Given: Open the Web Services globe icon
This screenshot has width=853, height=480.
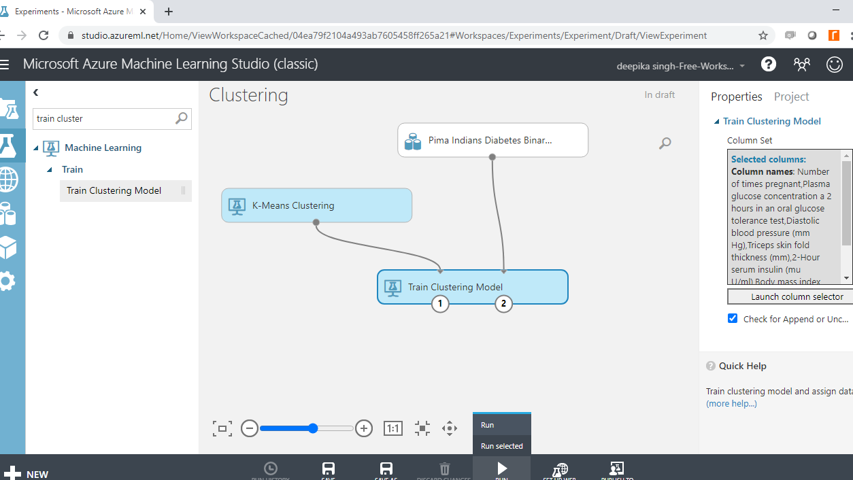Looking at the screenshot, I should (8, 179).
